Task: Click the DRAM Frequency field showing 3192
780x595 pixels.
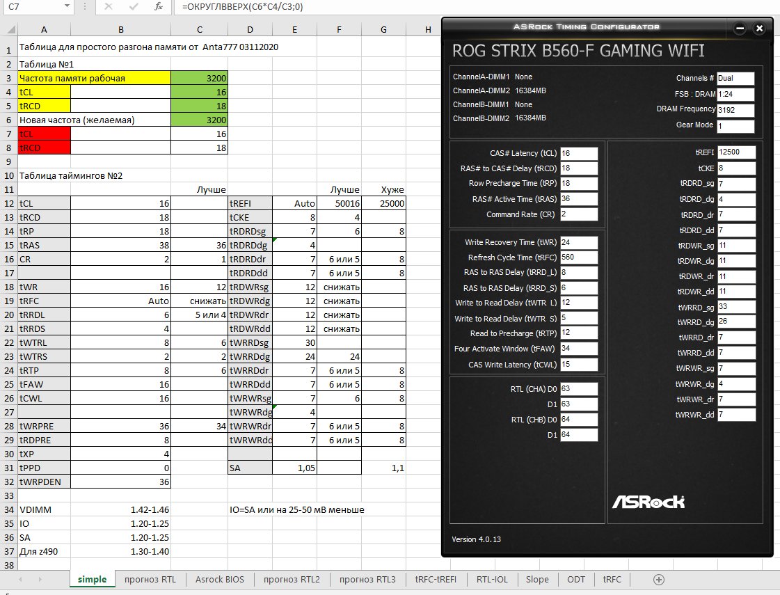Action: tap(735, 110)
